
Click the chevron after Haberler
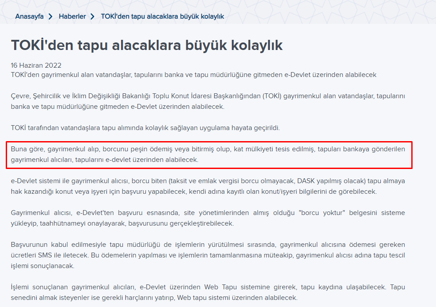coord(92,17)
